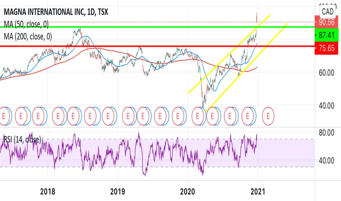Viewport: 341px width, 201px height.
Task: Select the RSI (14, close) indicator legend
Action: click(22, 140)
